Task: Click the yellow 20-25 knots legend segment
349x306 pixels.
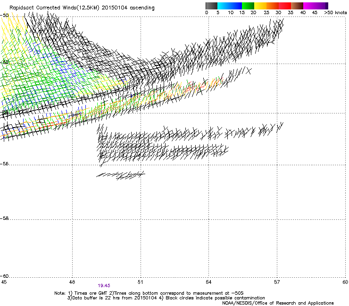Action: point(260,6)
